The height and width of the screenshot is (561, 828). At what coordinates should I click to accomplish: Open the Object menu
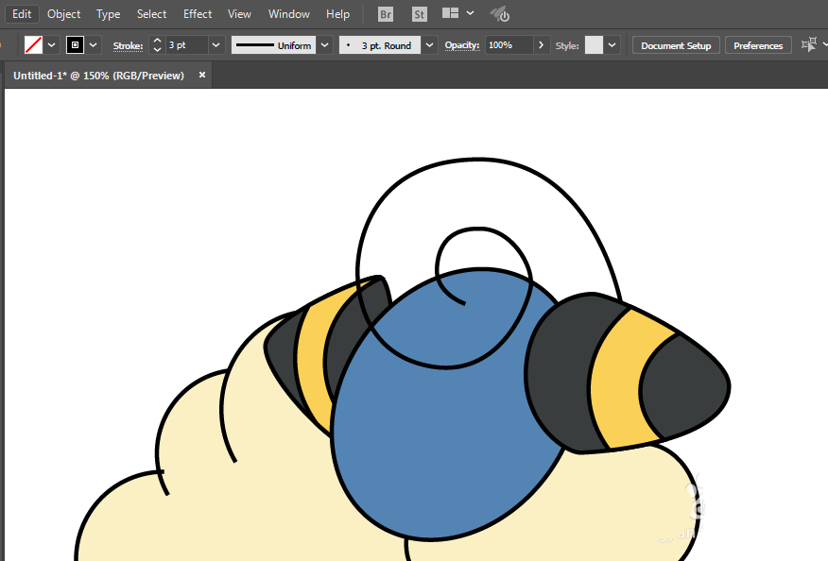point(64,14)
